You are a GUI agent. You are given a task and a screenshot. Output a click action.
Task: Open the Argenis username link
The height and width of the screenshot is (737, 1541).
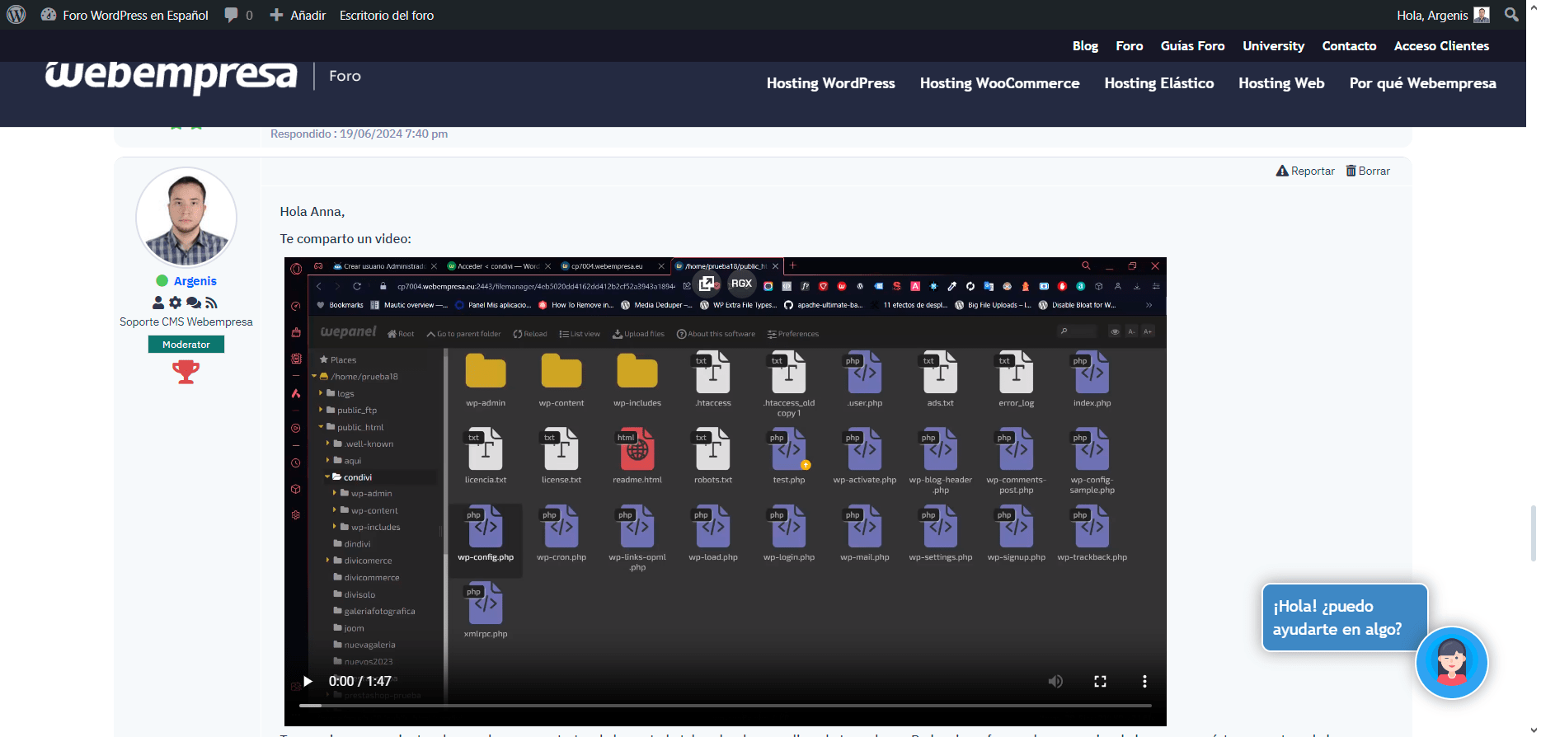point(195,281)
